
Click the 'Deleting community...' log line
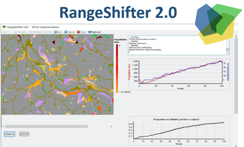139,43
